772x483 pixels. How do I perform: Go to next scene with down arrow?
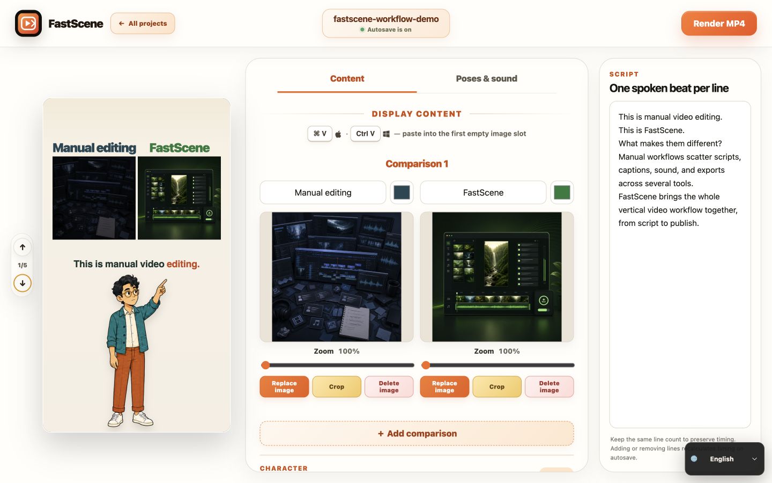coord(23,283)
